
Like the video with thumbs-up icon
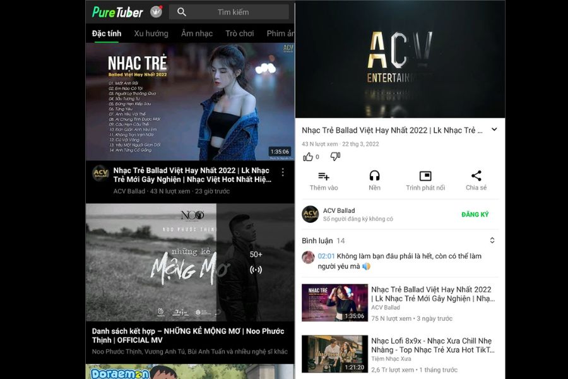[x=308, y=157]
